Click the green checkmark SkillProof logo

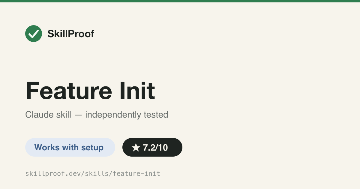pyautogui.click(x=34, y=34)
